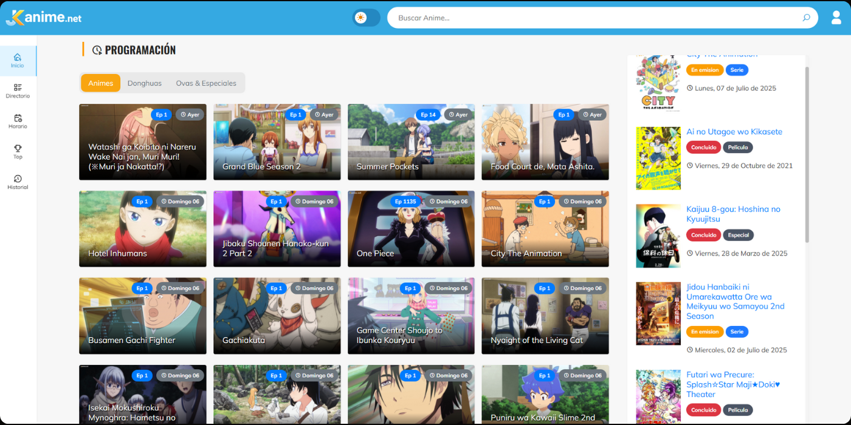The width and height of the screenshot is (851, 425).
Task: Open Puniru wa Kawaii Slime 2nd card
Action: [x=545, y=395]
